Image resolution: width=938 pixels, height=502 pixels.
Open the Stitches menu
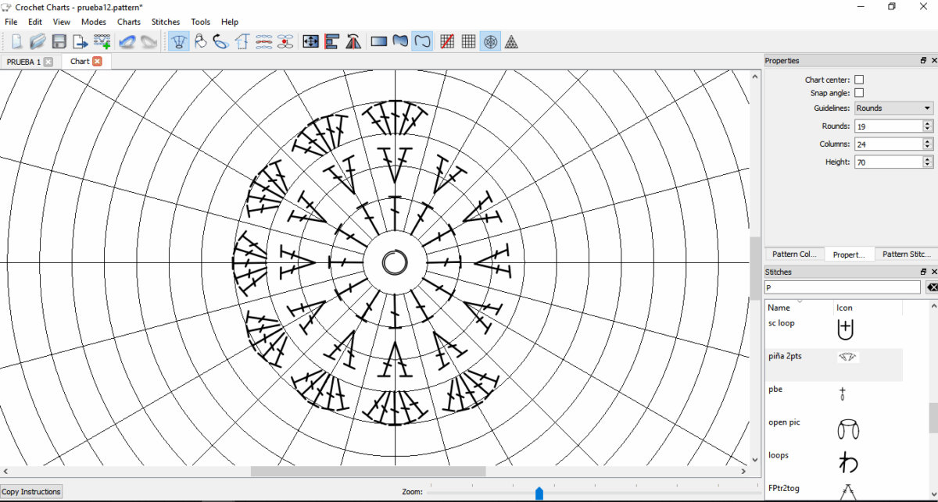[x=165, y=22]
